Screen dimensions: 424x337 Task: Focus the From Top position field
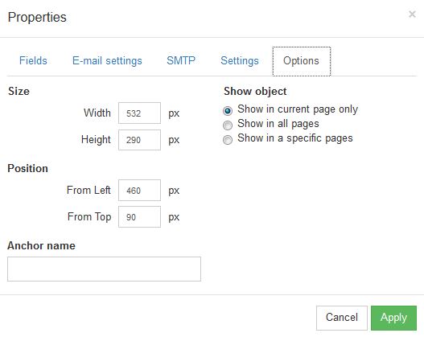139,216
